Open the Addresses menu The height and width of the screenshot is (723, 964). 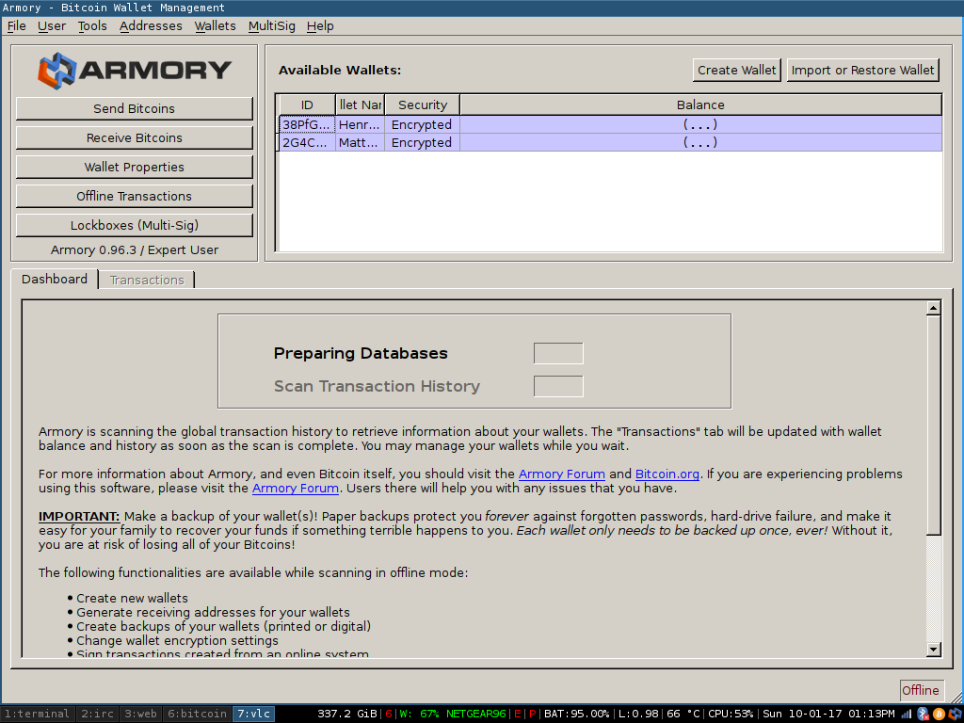(x=151, y=25)
